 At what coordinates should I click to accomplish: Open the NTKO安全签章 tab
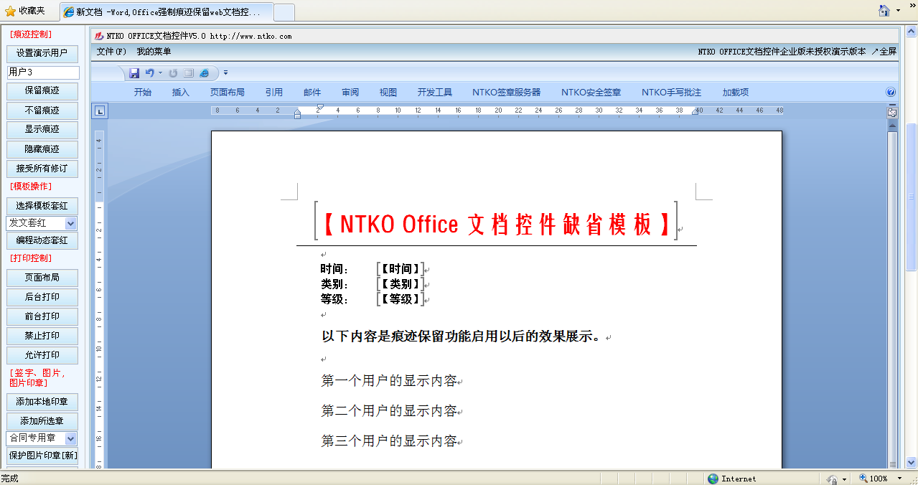click(591, 92)
